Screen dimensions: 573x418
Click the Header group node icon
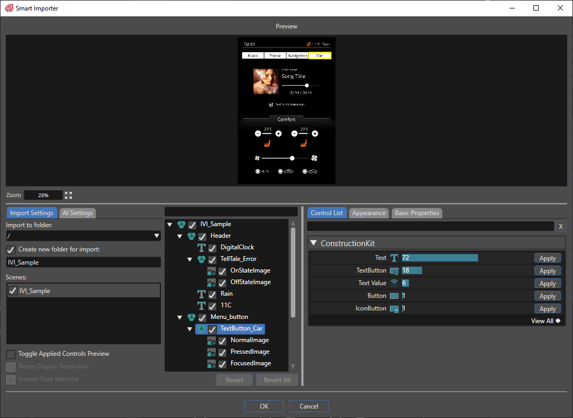(192, 236)
